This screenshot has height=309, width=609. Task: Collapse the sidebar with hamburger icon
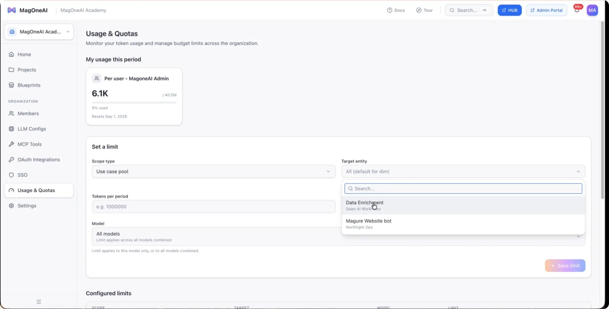click(x=39, y=302)
